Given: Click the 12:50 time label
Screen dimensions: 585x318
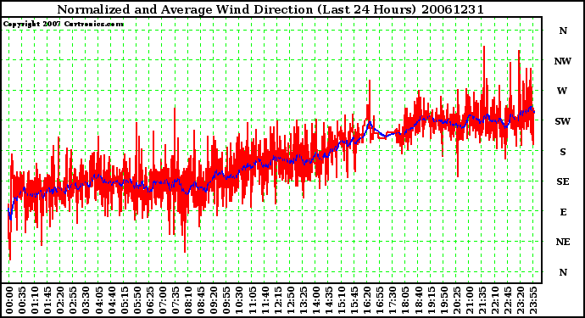Looking at the screenshot, I should tap(290, 300).
